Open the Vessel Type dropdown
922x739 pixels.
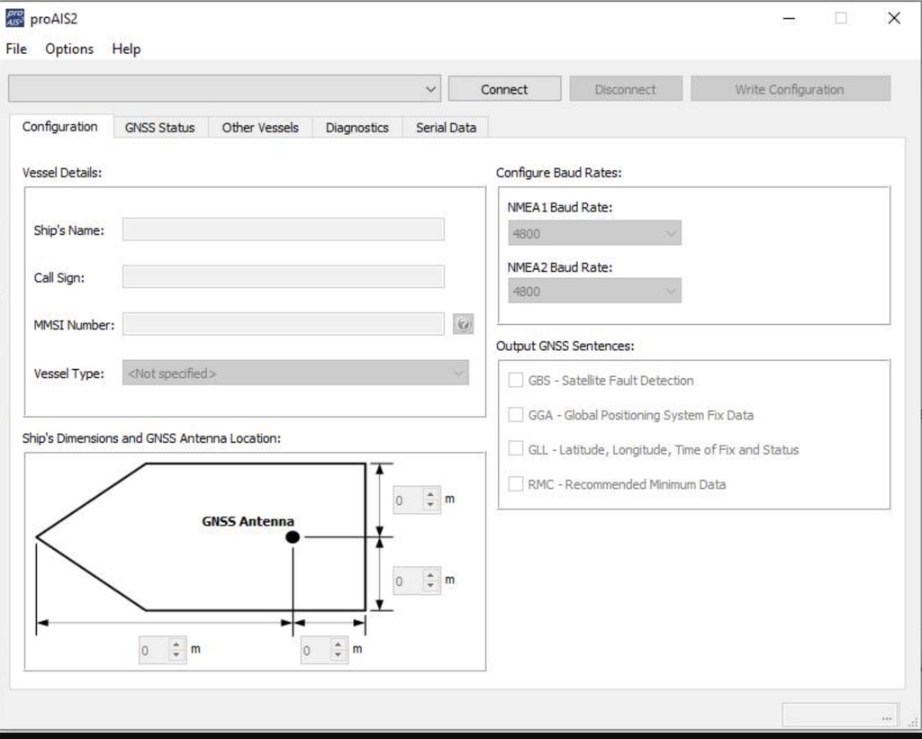[295, 374]
